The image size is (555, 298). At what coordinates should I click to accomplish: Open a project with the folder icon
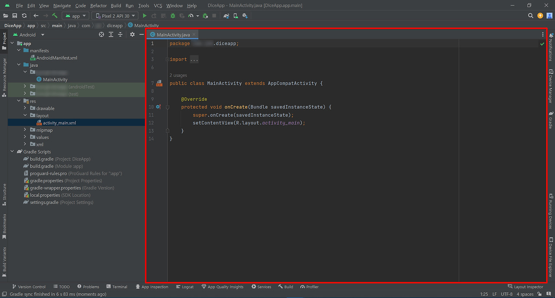point(6,16)
